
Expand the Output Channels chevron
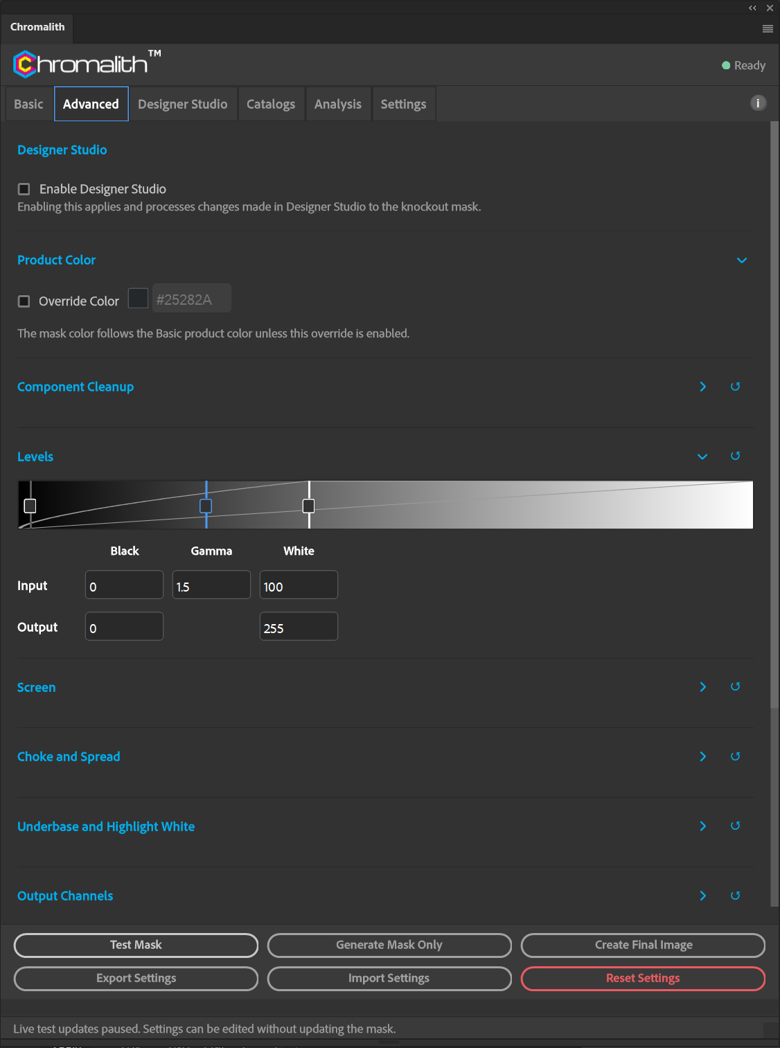pyautogui.click(x=703, y=896)
